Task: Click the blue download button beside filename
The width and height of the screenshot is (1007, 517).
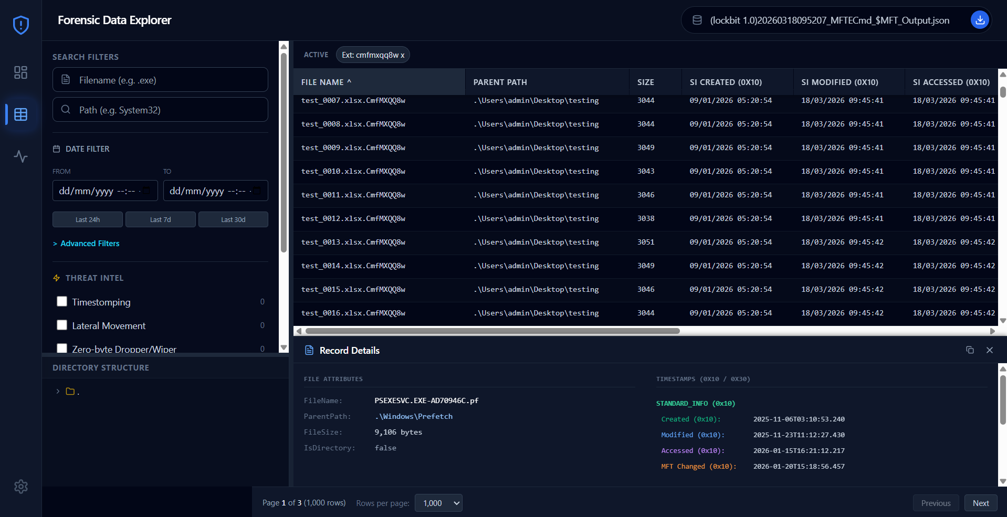Action: click(x=980, y=20)
